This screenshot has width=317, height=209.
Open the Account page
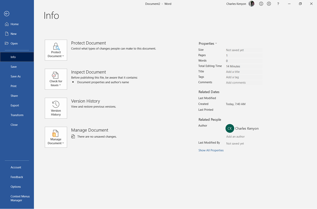point(17,167)
